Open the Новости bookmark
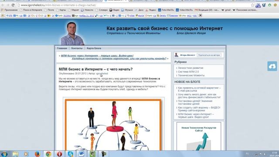The height and width of the screenshot is (157, 279). click(87, 10)
